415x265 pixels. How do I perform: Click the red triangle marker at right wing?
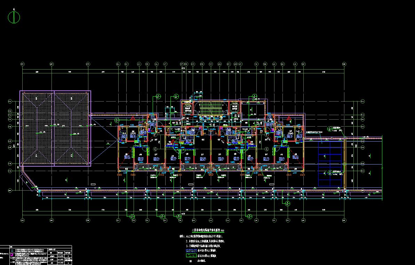(x=288, y=119)
